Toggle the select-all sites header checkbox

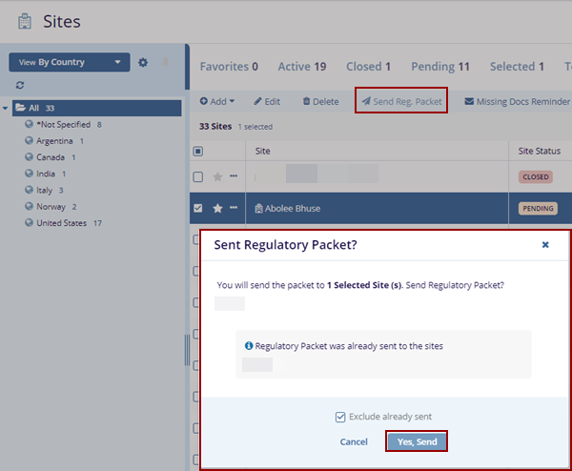[x=198, y=151]
